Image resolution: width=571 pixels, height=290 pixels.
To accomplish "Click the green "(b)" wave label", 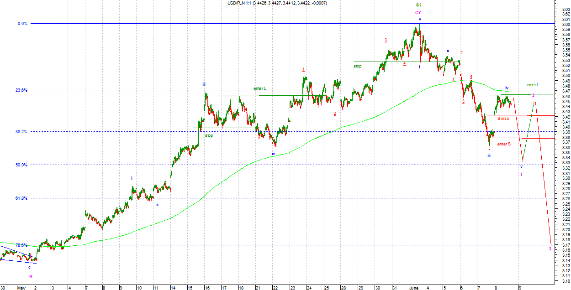I will coord(418,4).
